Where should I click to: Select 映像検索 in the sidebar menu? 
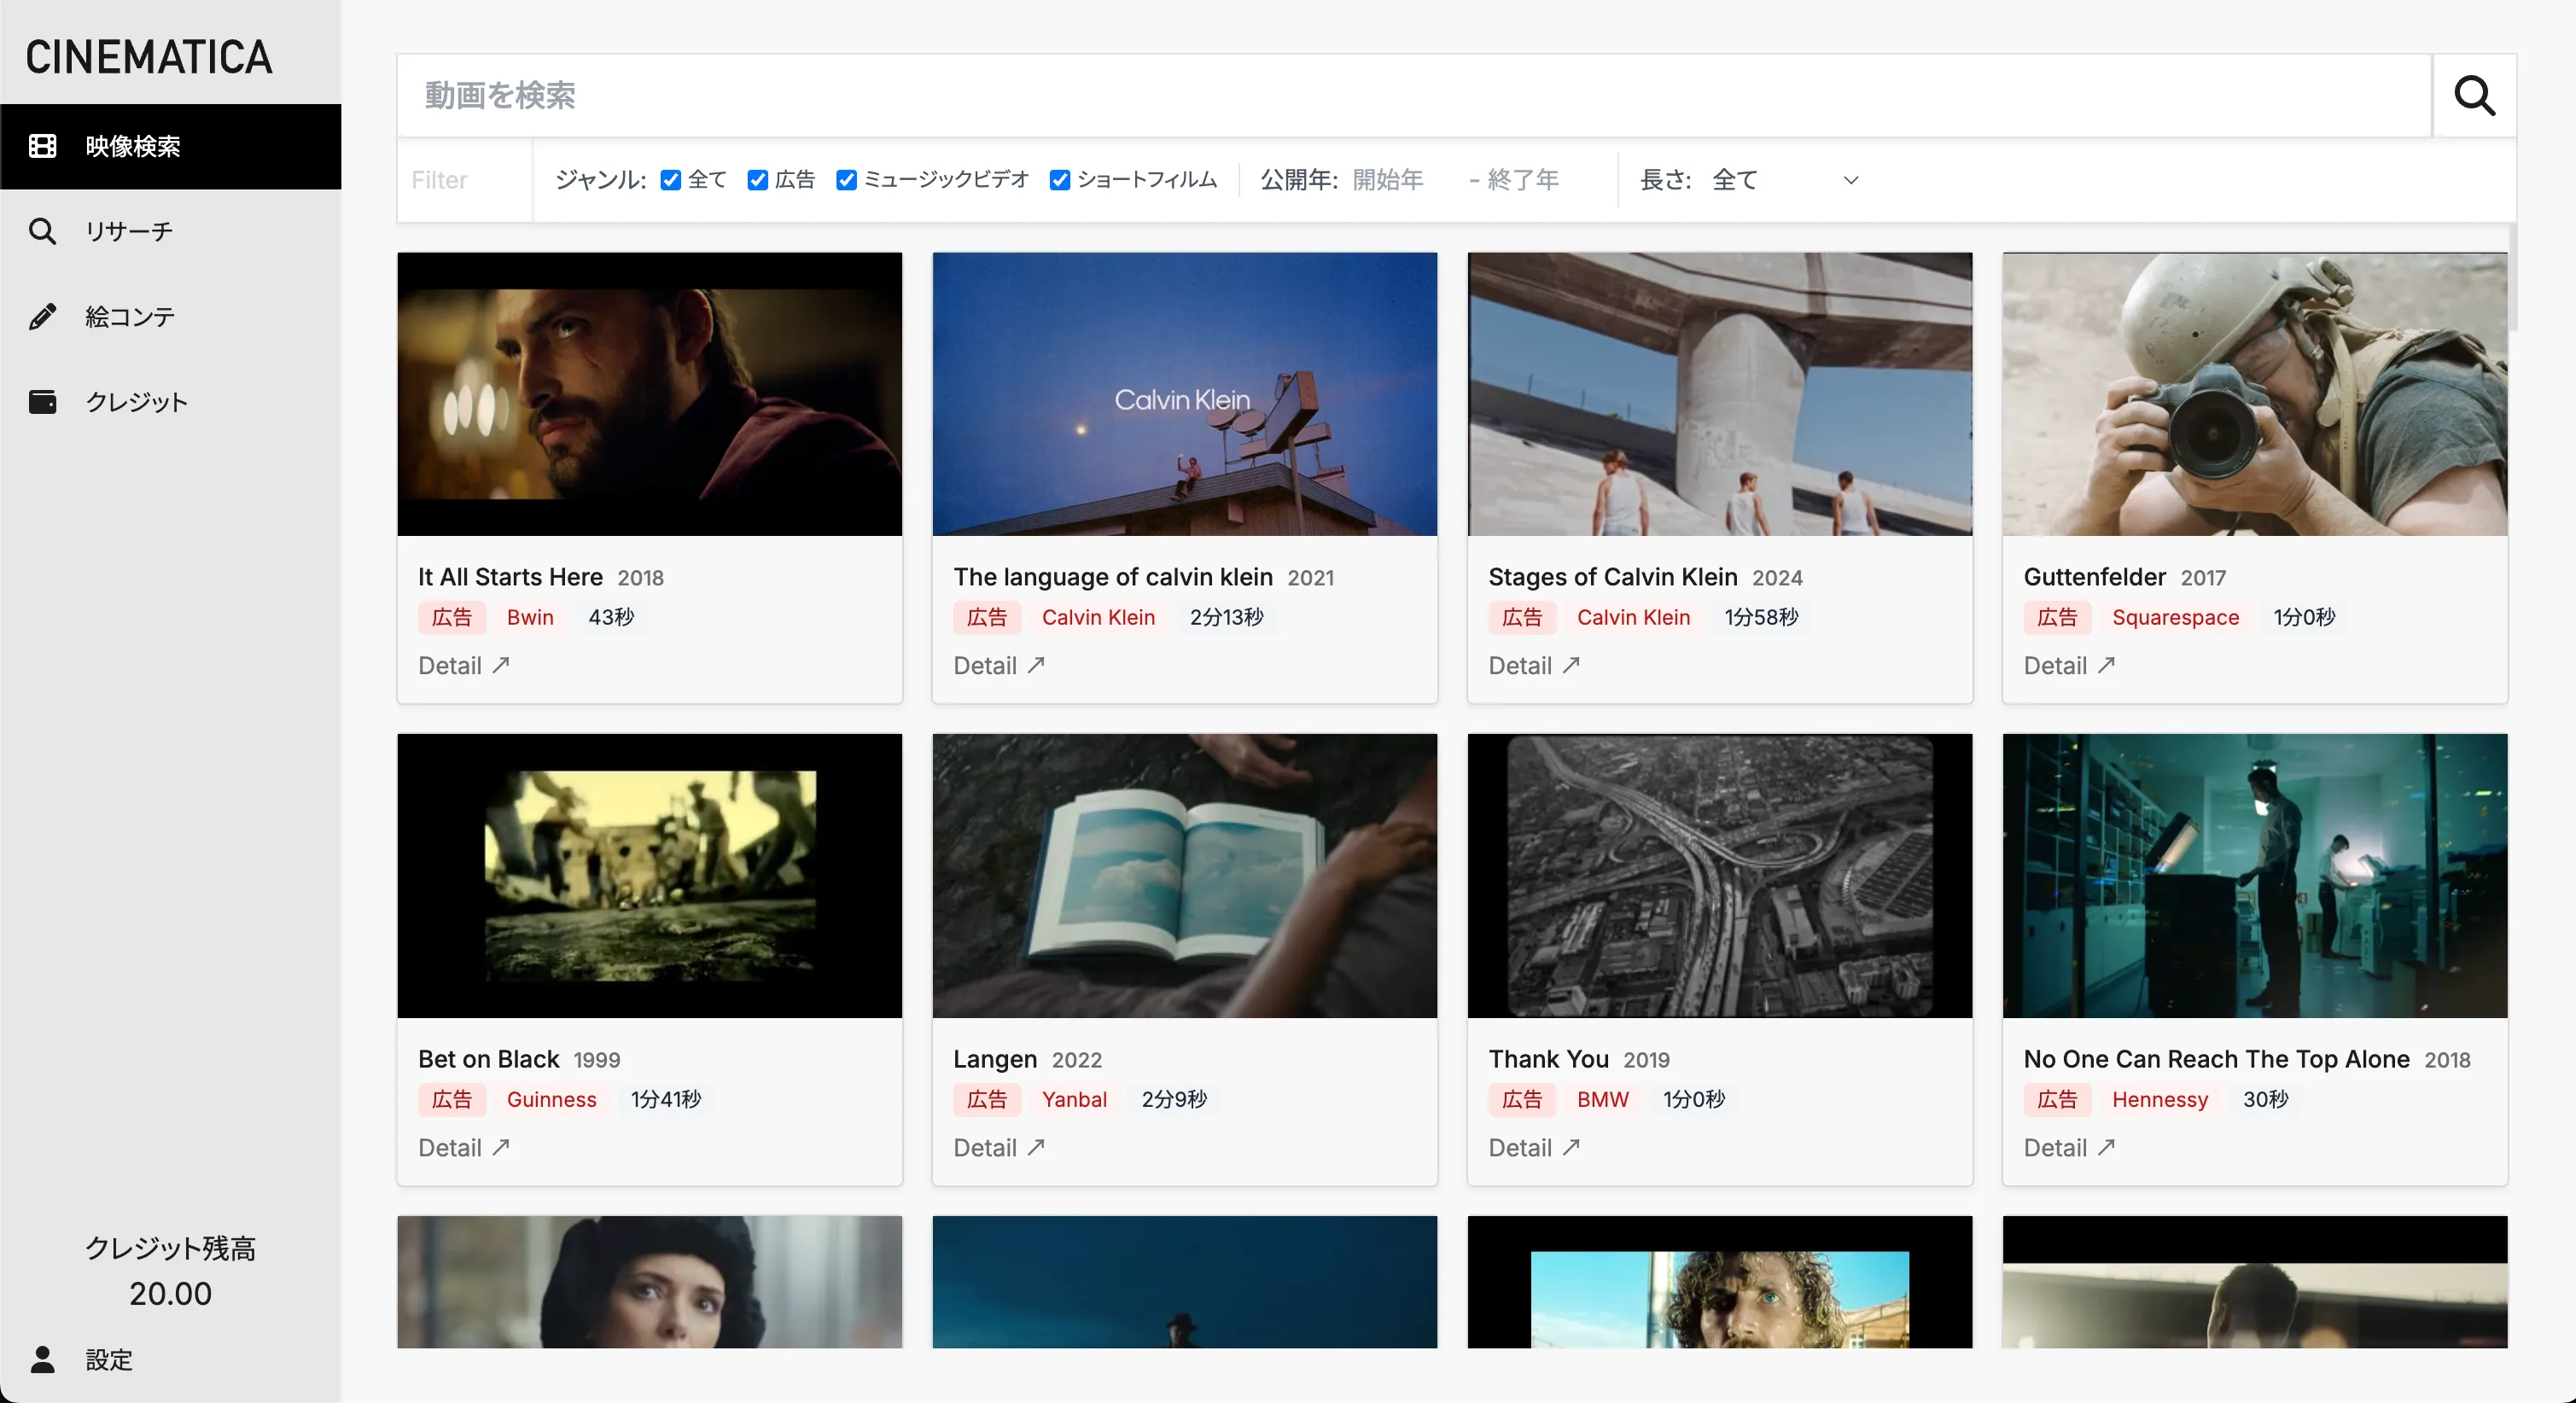[x=170, y=146]
